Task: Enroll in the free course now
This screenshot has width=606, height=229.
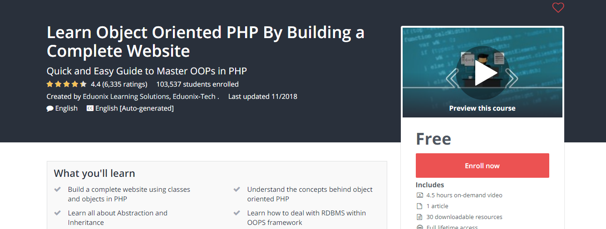Action: point(482,166)
